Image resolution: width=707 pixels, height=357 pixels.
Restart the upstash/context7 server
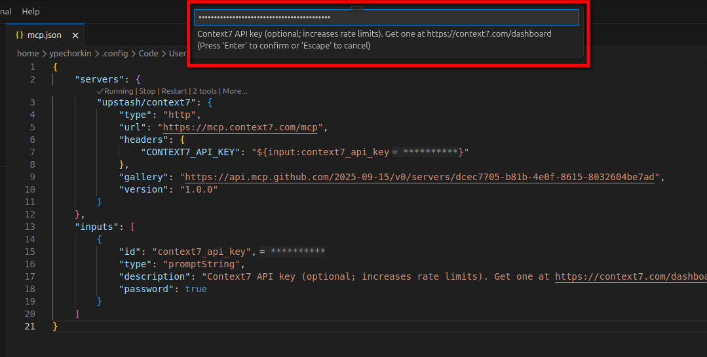coord(174,91)
